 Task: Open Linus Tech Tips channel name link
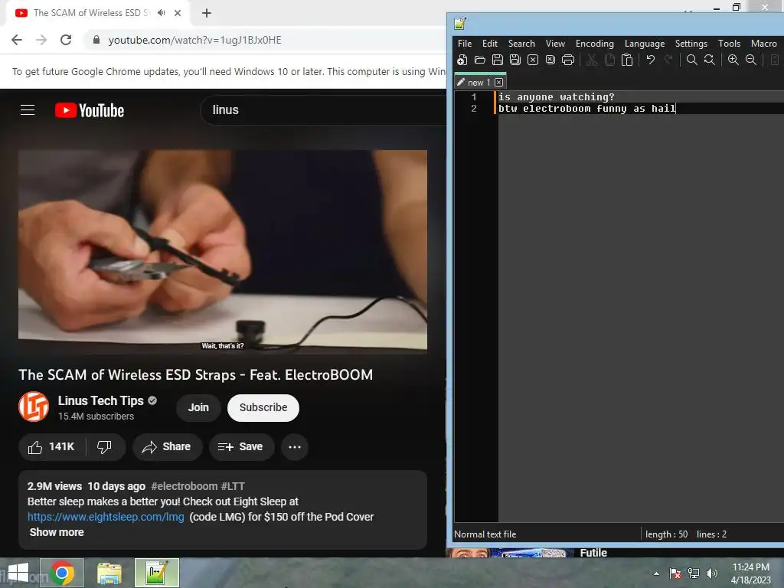click(100, 400)
